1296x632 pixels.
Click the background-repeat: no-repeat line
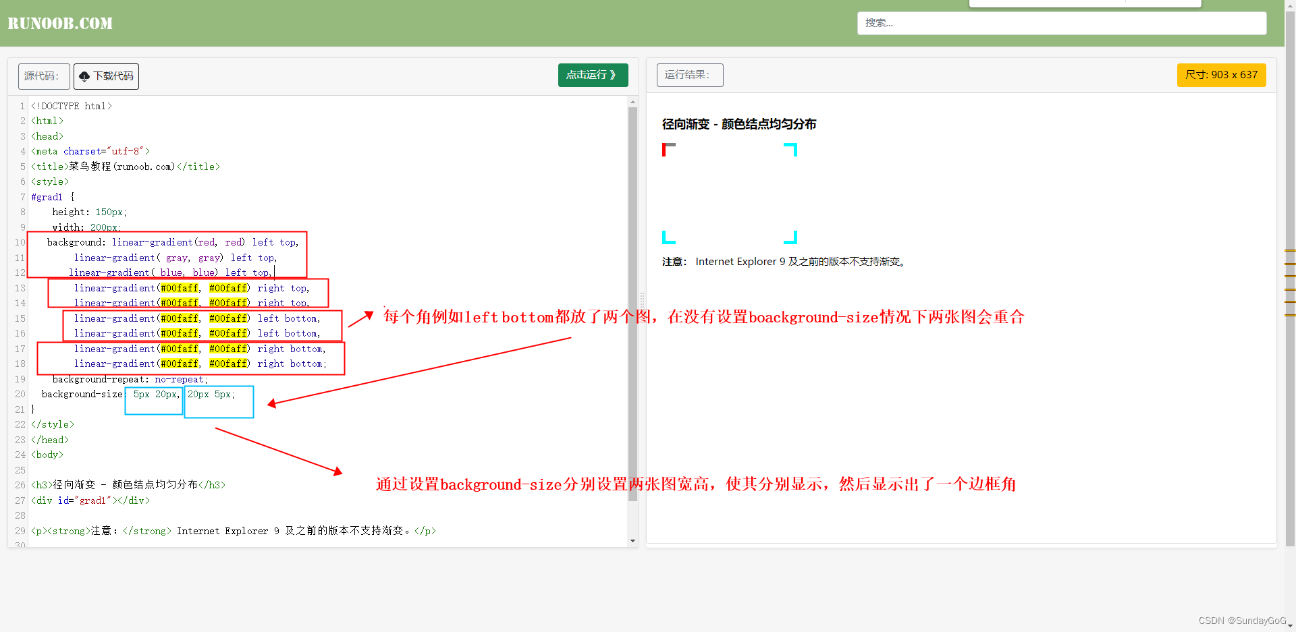130,379
